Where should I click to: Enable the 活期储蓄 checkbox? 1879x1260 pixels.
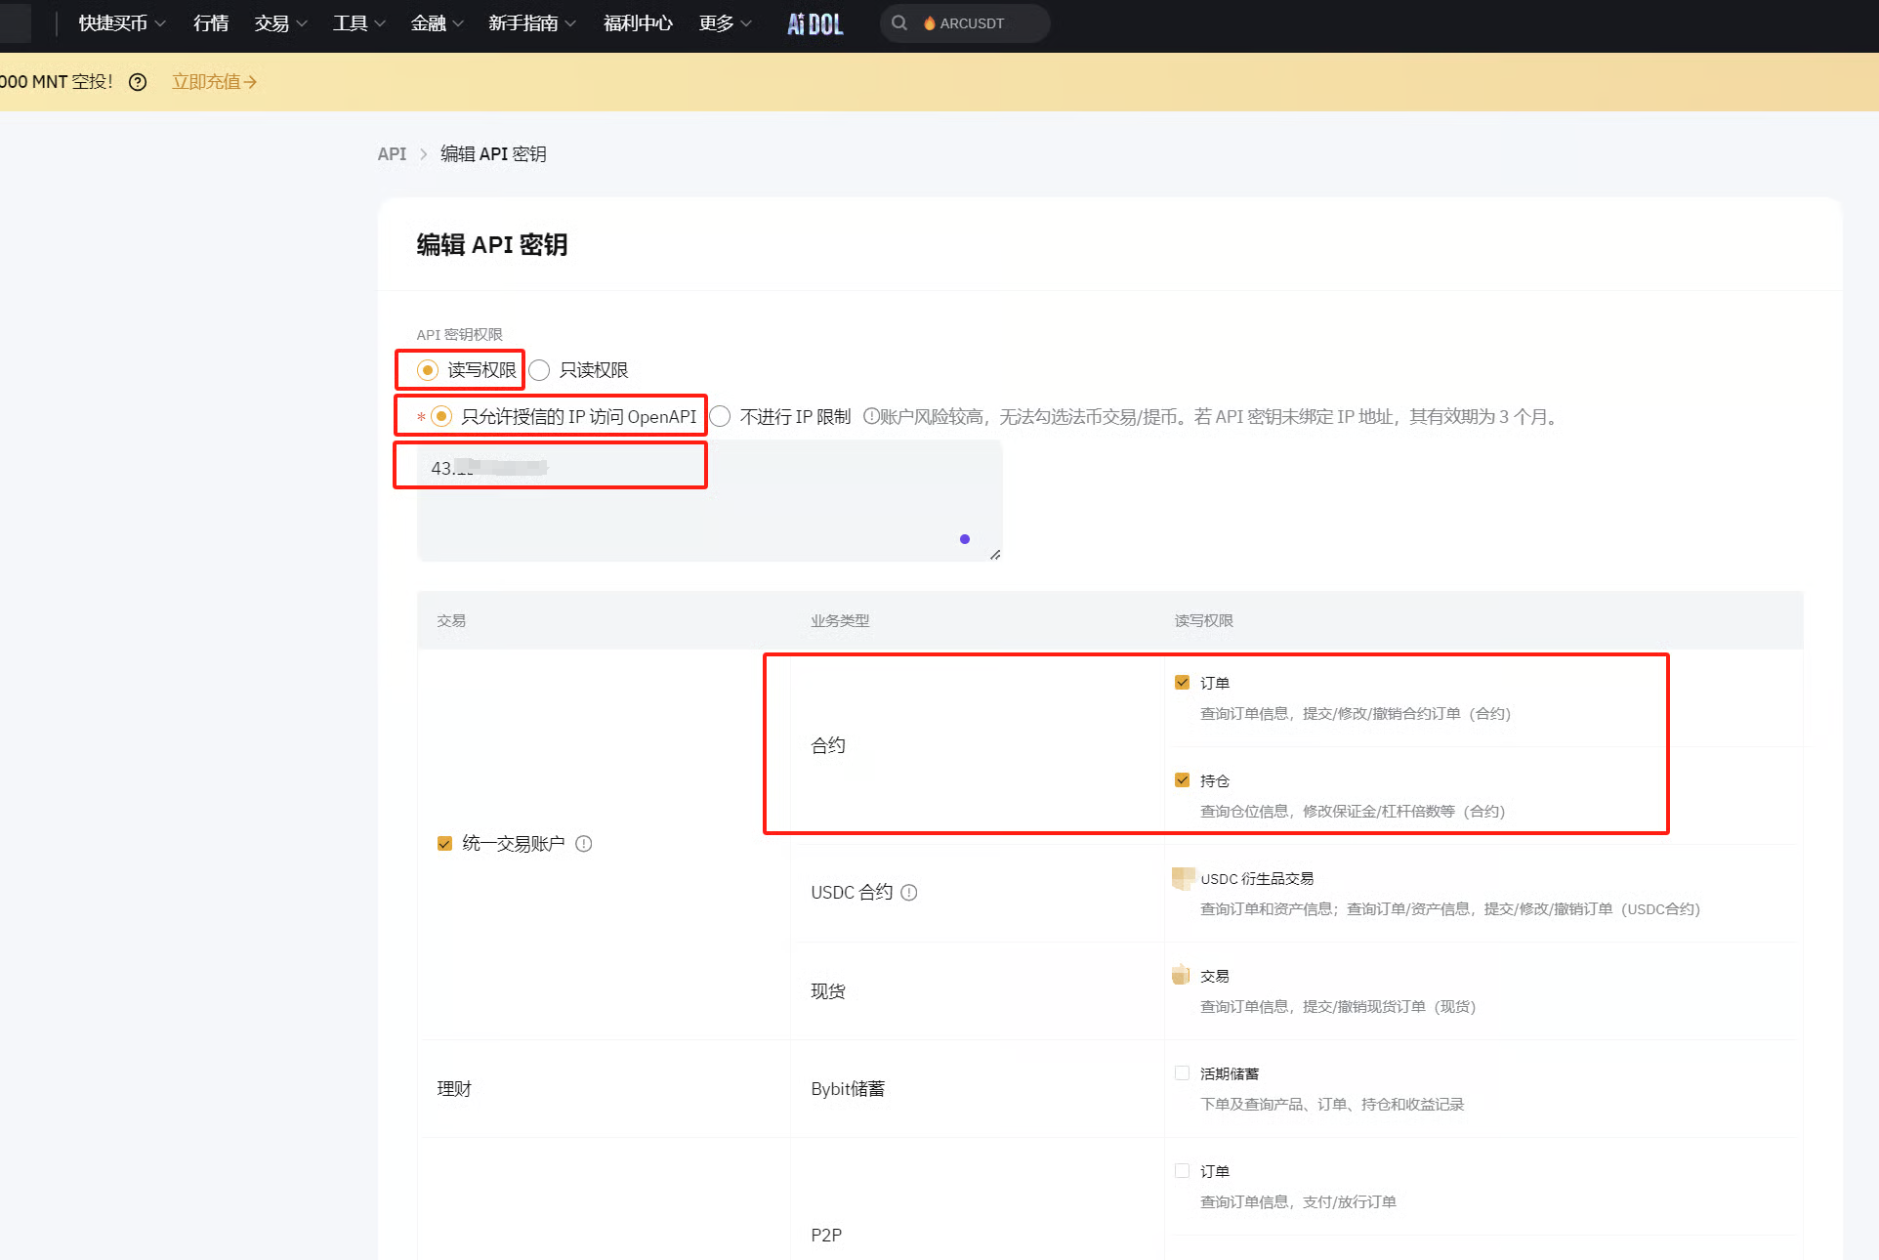1182,1073
